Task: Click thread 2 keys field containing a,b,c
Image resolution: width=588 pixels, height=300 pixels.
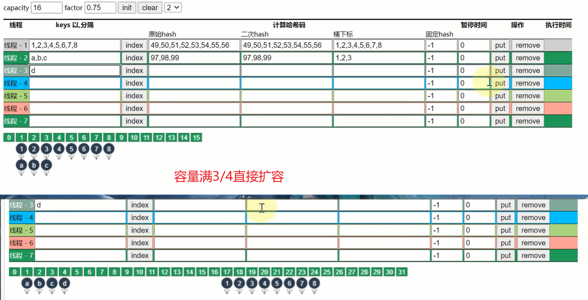Action: point(75,58)
